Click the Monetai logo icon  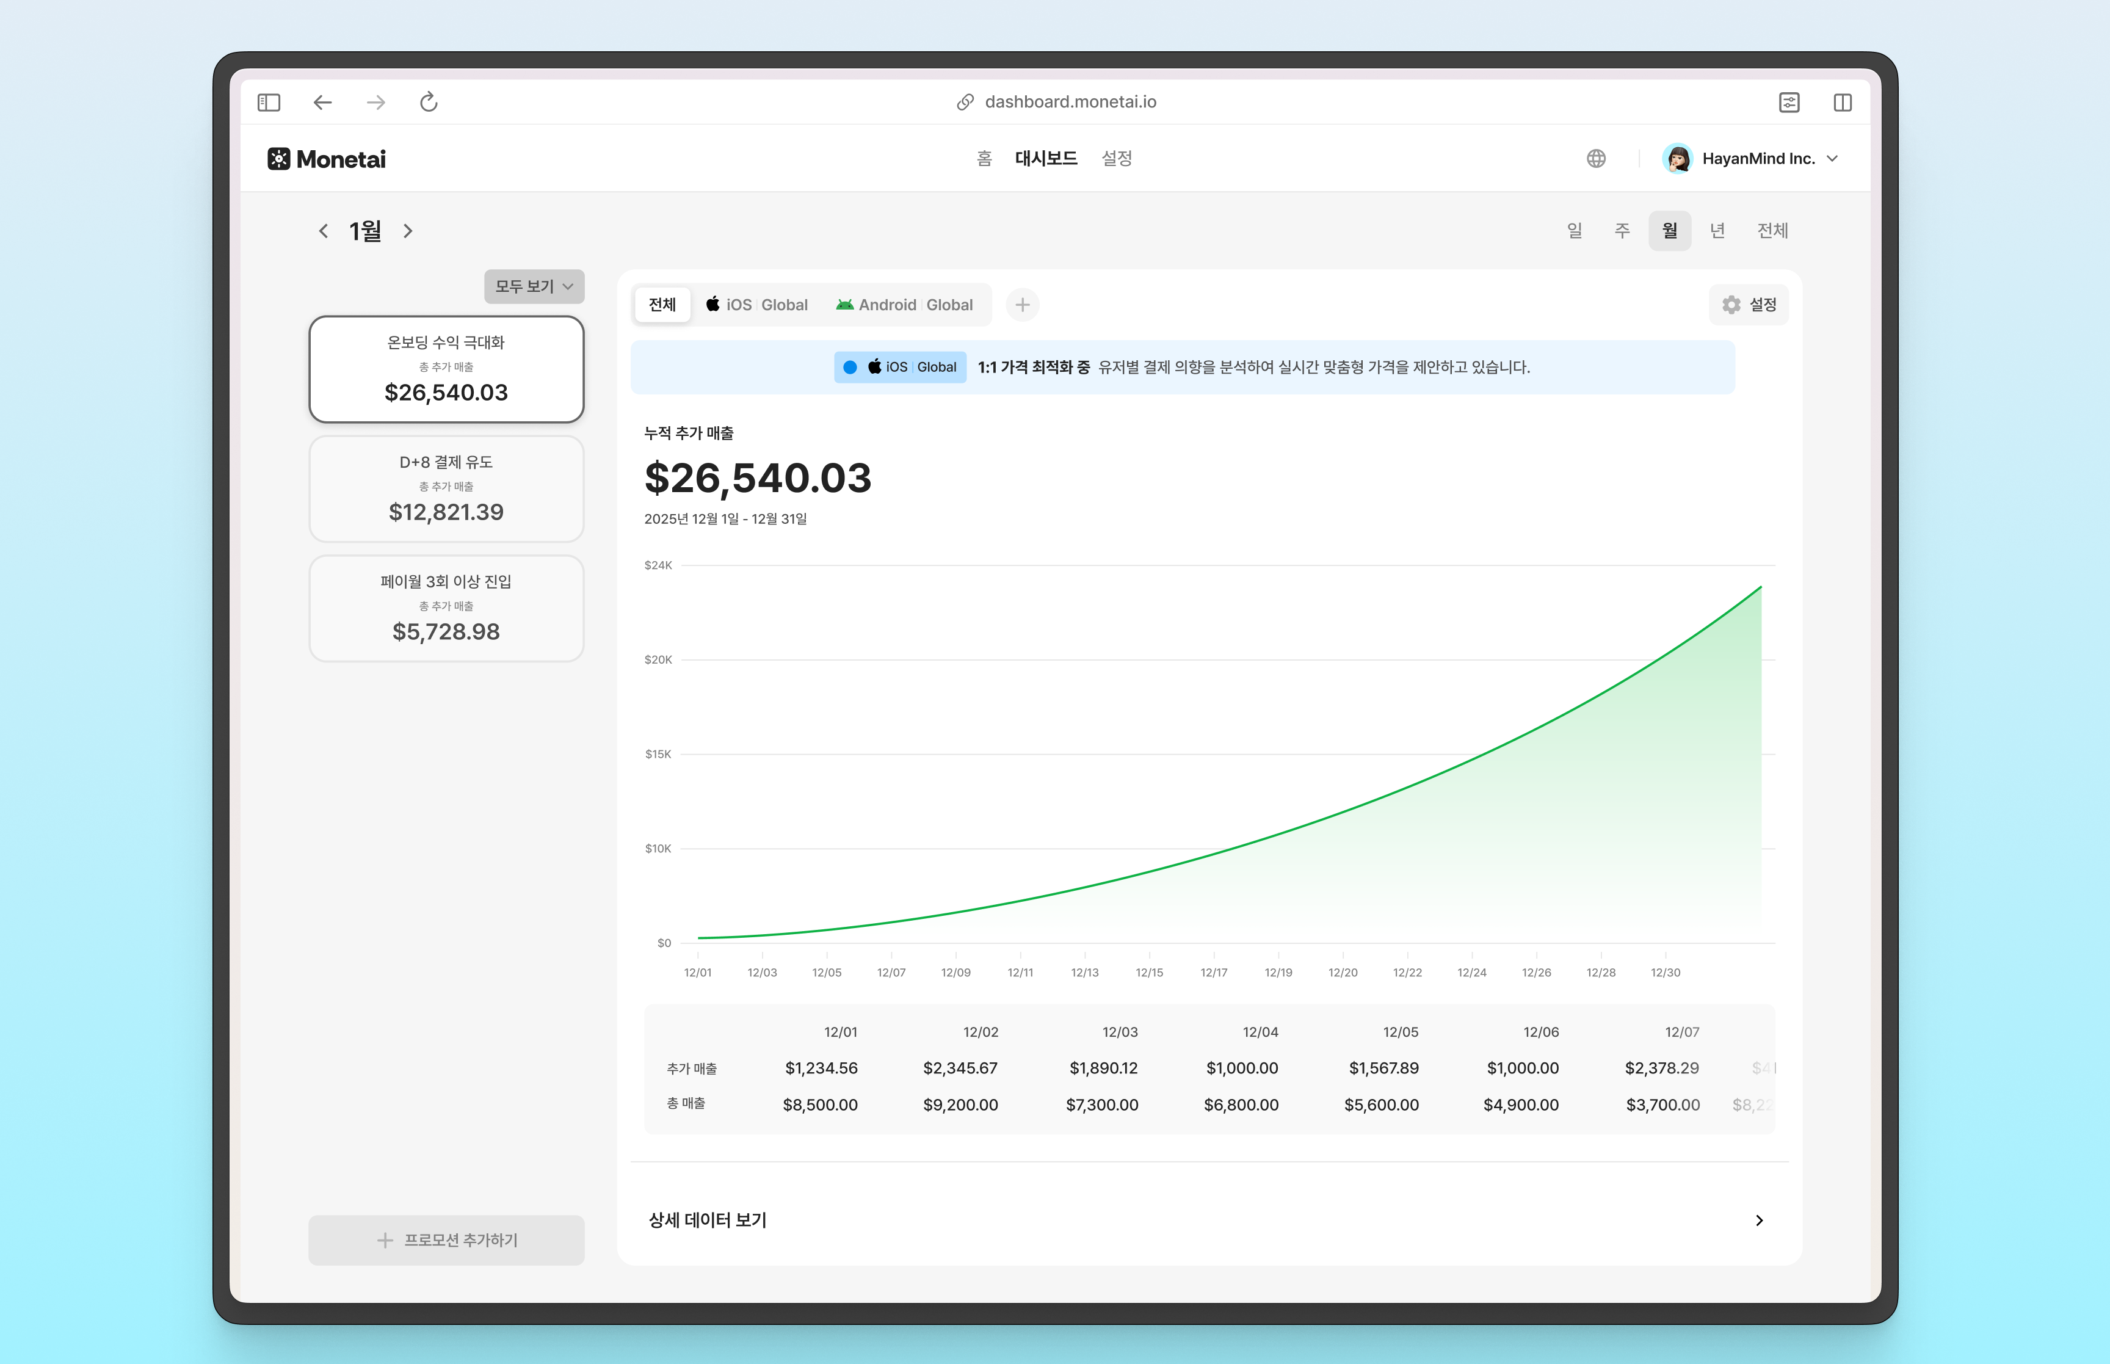pyautogui.click(x=279, y=159)
